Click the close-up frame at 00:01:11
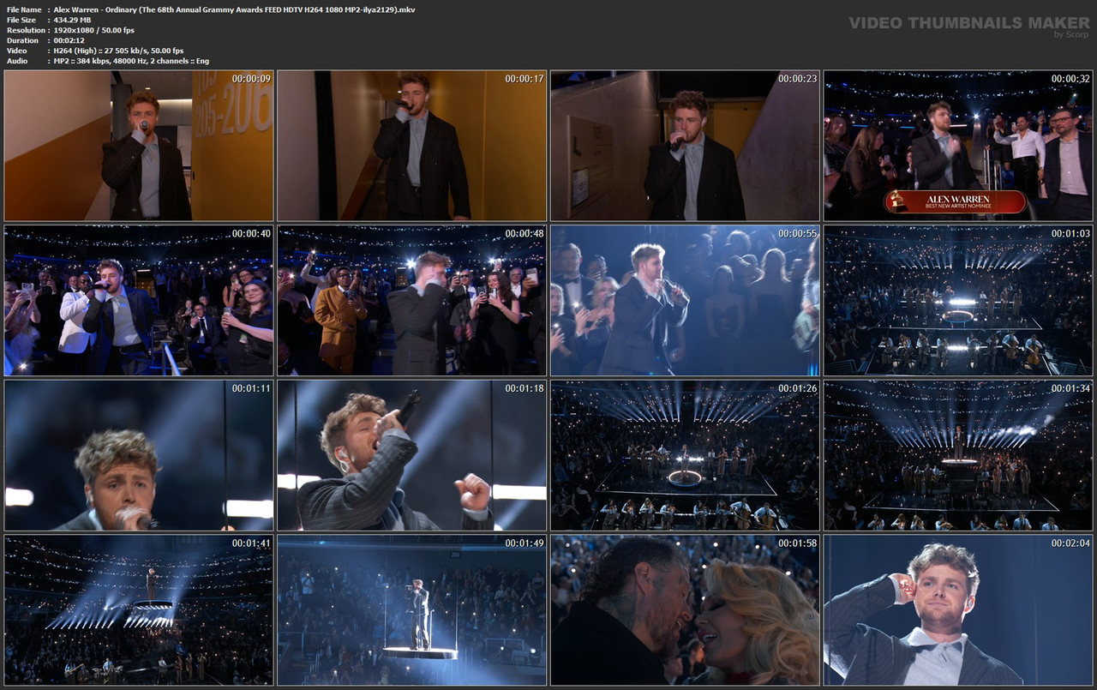The width and height of the screenshot is (1097, 690). [139, 456]
